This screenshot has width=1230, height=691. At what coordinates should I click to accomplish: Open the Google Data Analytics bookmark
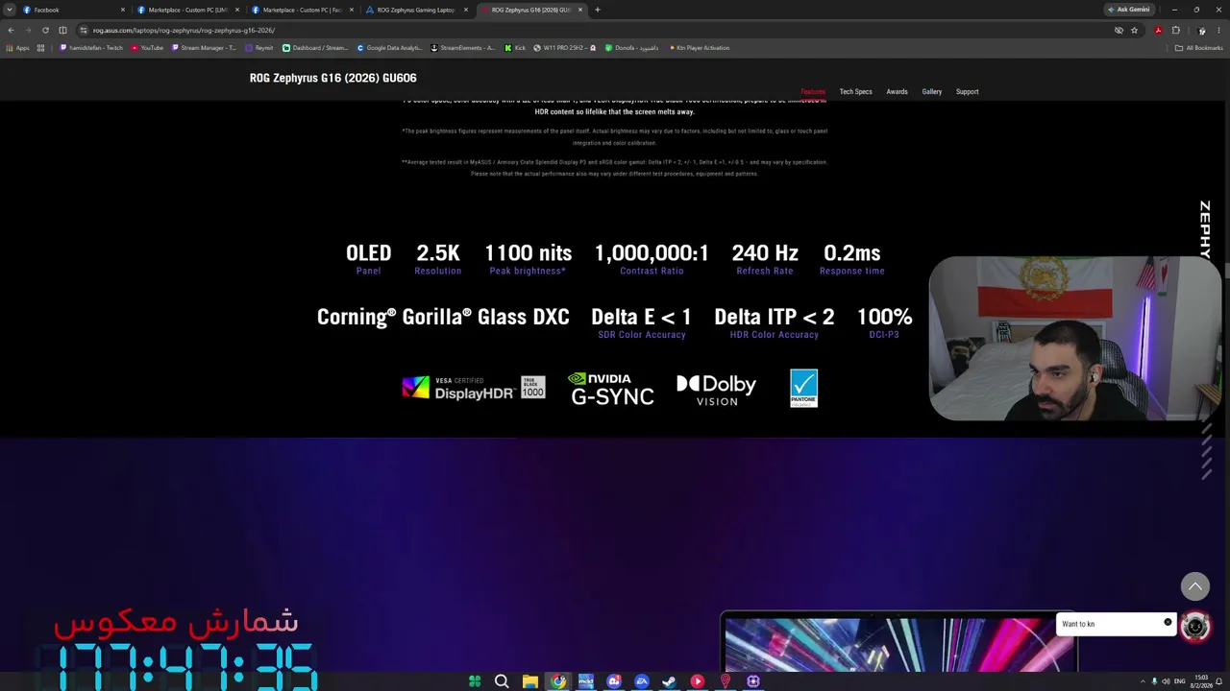click(389, 48)
